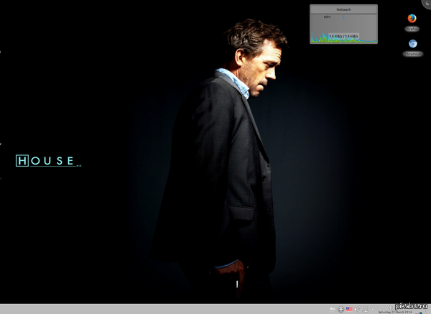Click the HOUSE logo on the wallpaper
This screenshot has height=314, width=431.
(x=45, y=160)
